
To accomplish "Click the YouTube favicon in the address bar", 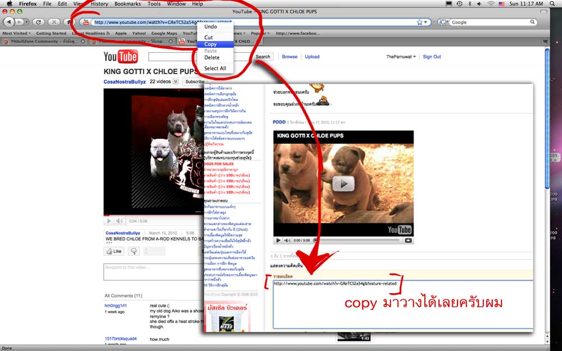I will (86, 22).
